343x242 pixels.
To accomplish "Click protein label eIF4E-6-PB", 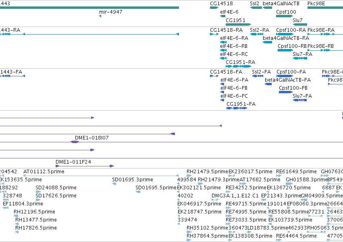I will click(234, 88).
